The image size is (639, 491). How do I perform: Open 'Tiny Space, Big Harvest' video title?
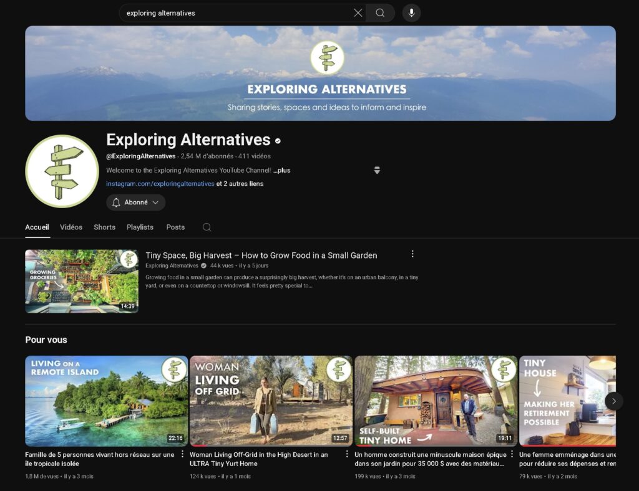tap(261, 255)
